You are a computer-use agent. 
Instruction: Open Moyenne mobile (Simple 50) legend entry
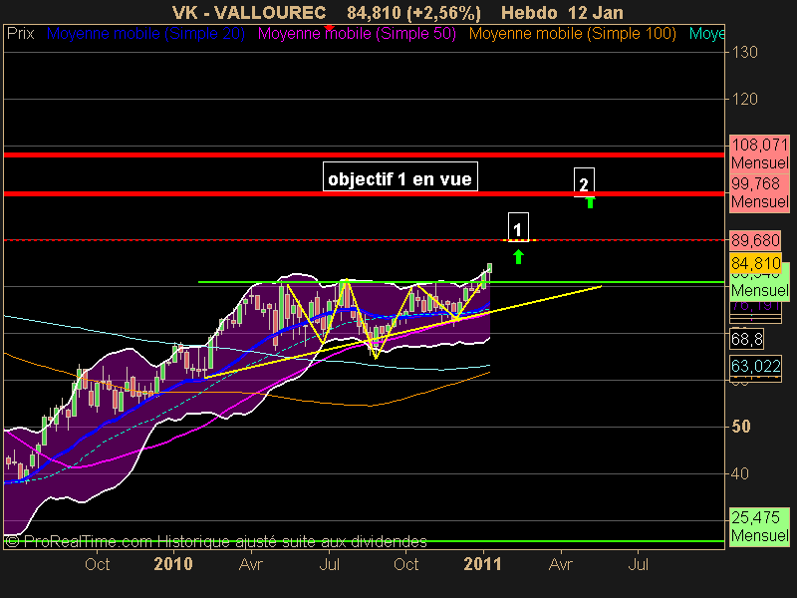pyautogui.click(x=357, y=34)
